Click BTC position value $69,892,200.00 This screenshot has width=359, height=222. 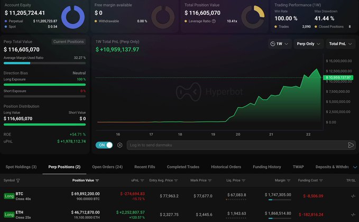(x=86, y=194)
